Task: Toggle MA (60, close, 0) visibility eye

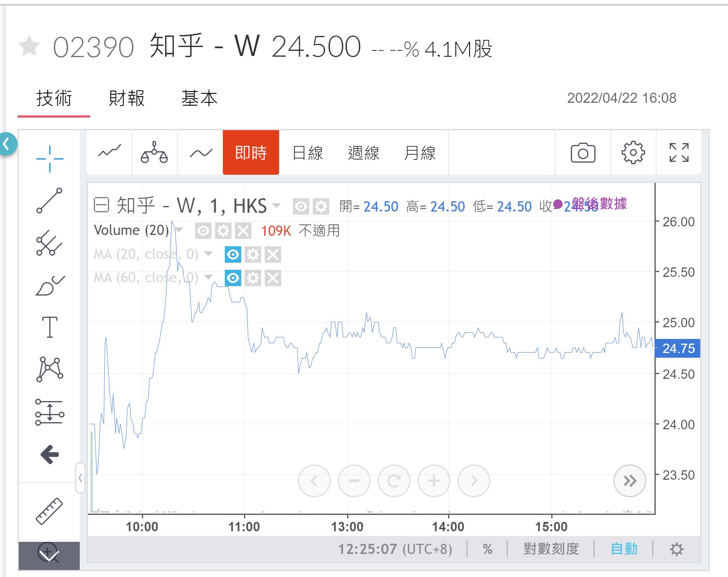Action: (233, 278)
